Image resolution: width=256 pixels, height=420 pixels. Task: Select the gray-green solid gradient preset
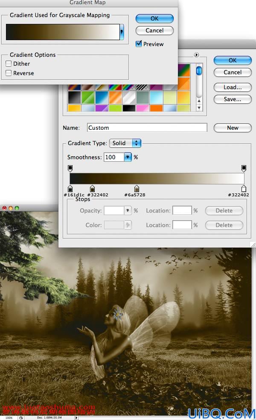coord(143,97)
